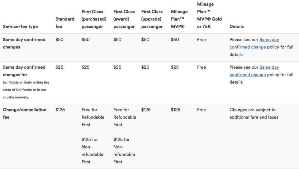Click the Details column header
The width and height of the screenshot is (299, 169).
[x=237, y=27]
